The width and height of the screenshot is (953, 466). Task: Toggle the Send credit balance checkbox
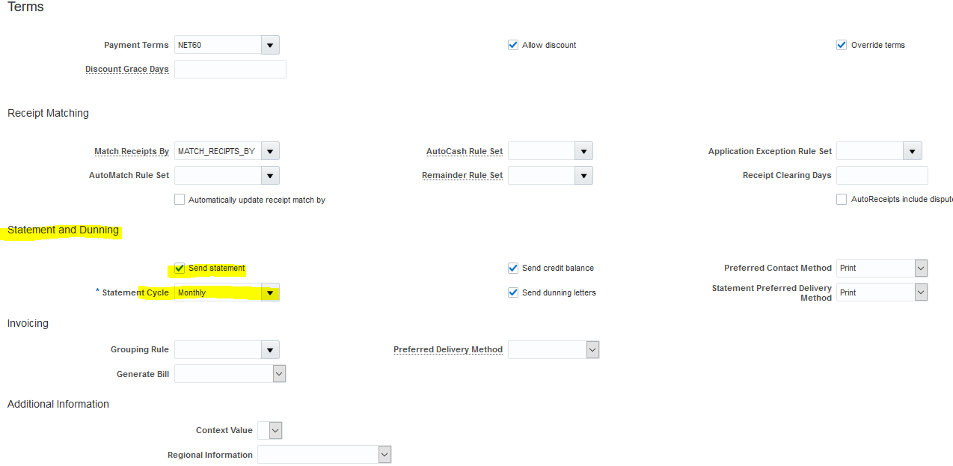(513, 268)
